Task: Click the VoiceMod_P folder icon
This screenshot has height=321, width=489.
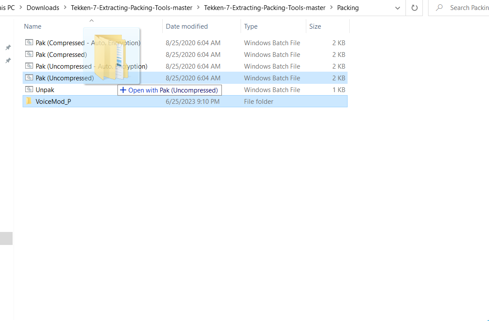Action: 29,101
